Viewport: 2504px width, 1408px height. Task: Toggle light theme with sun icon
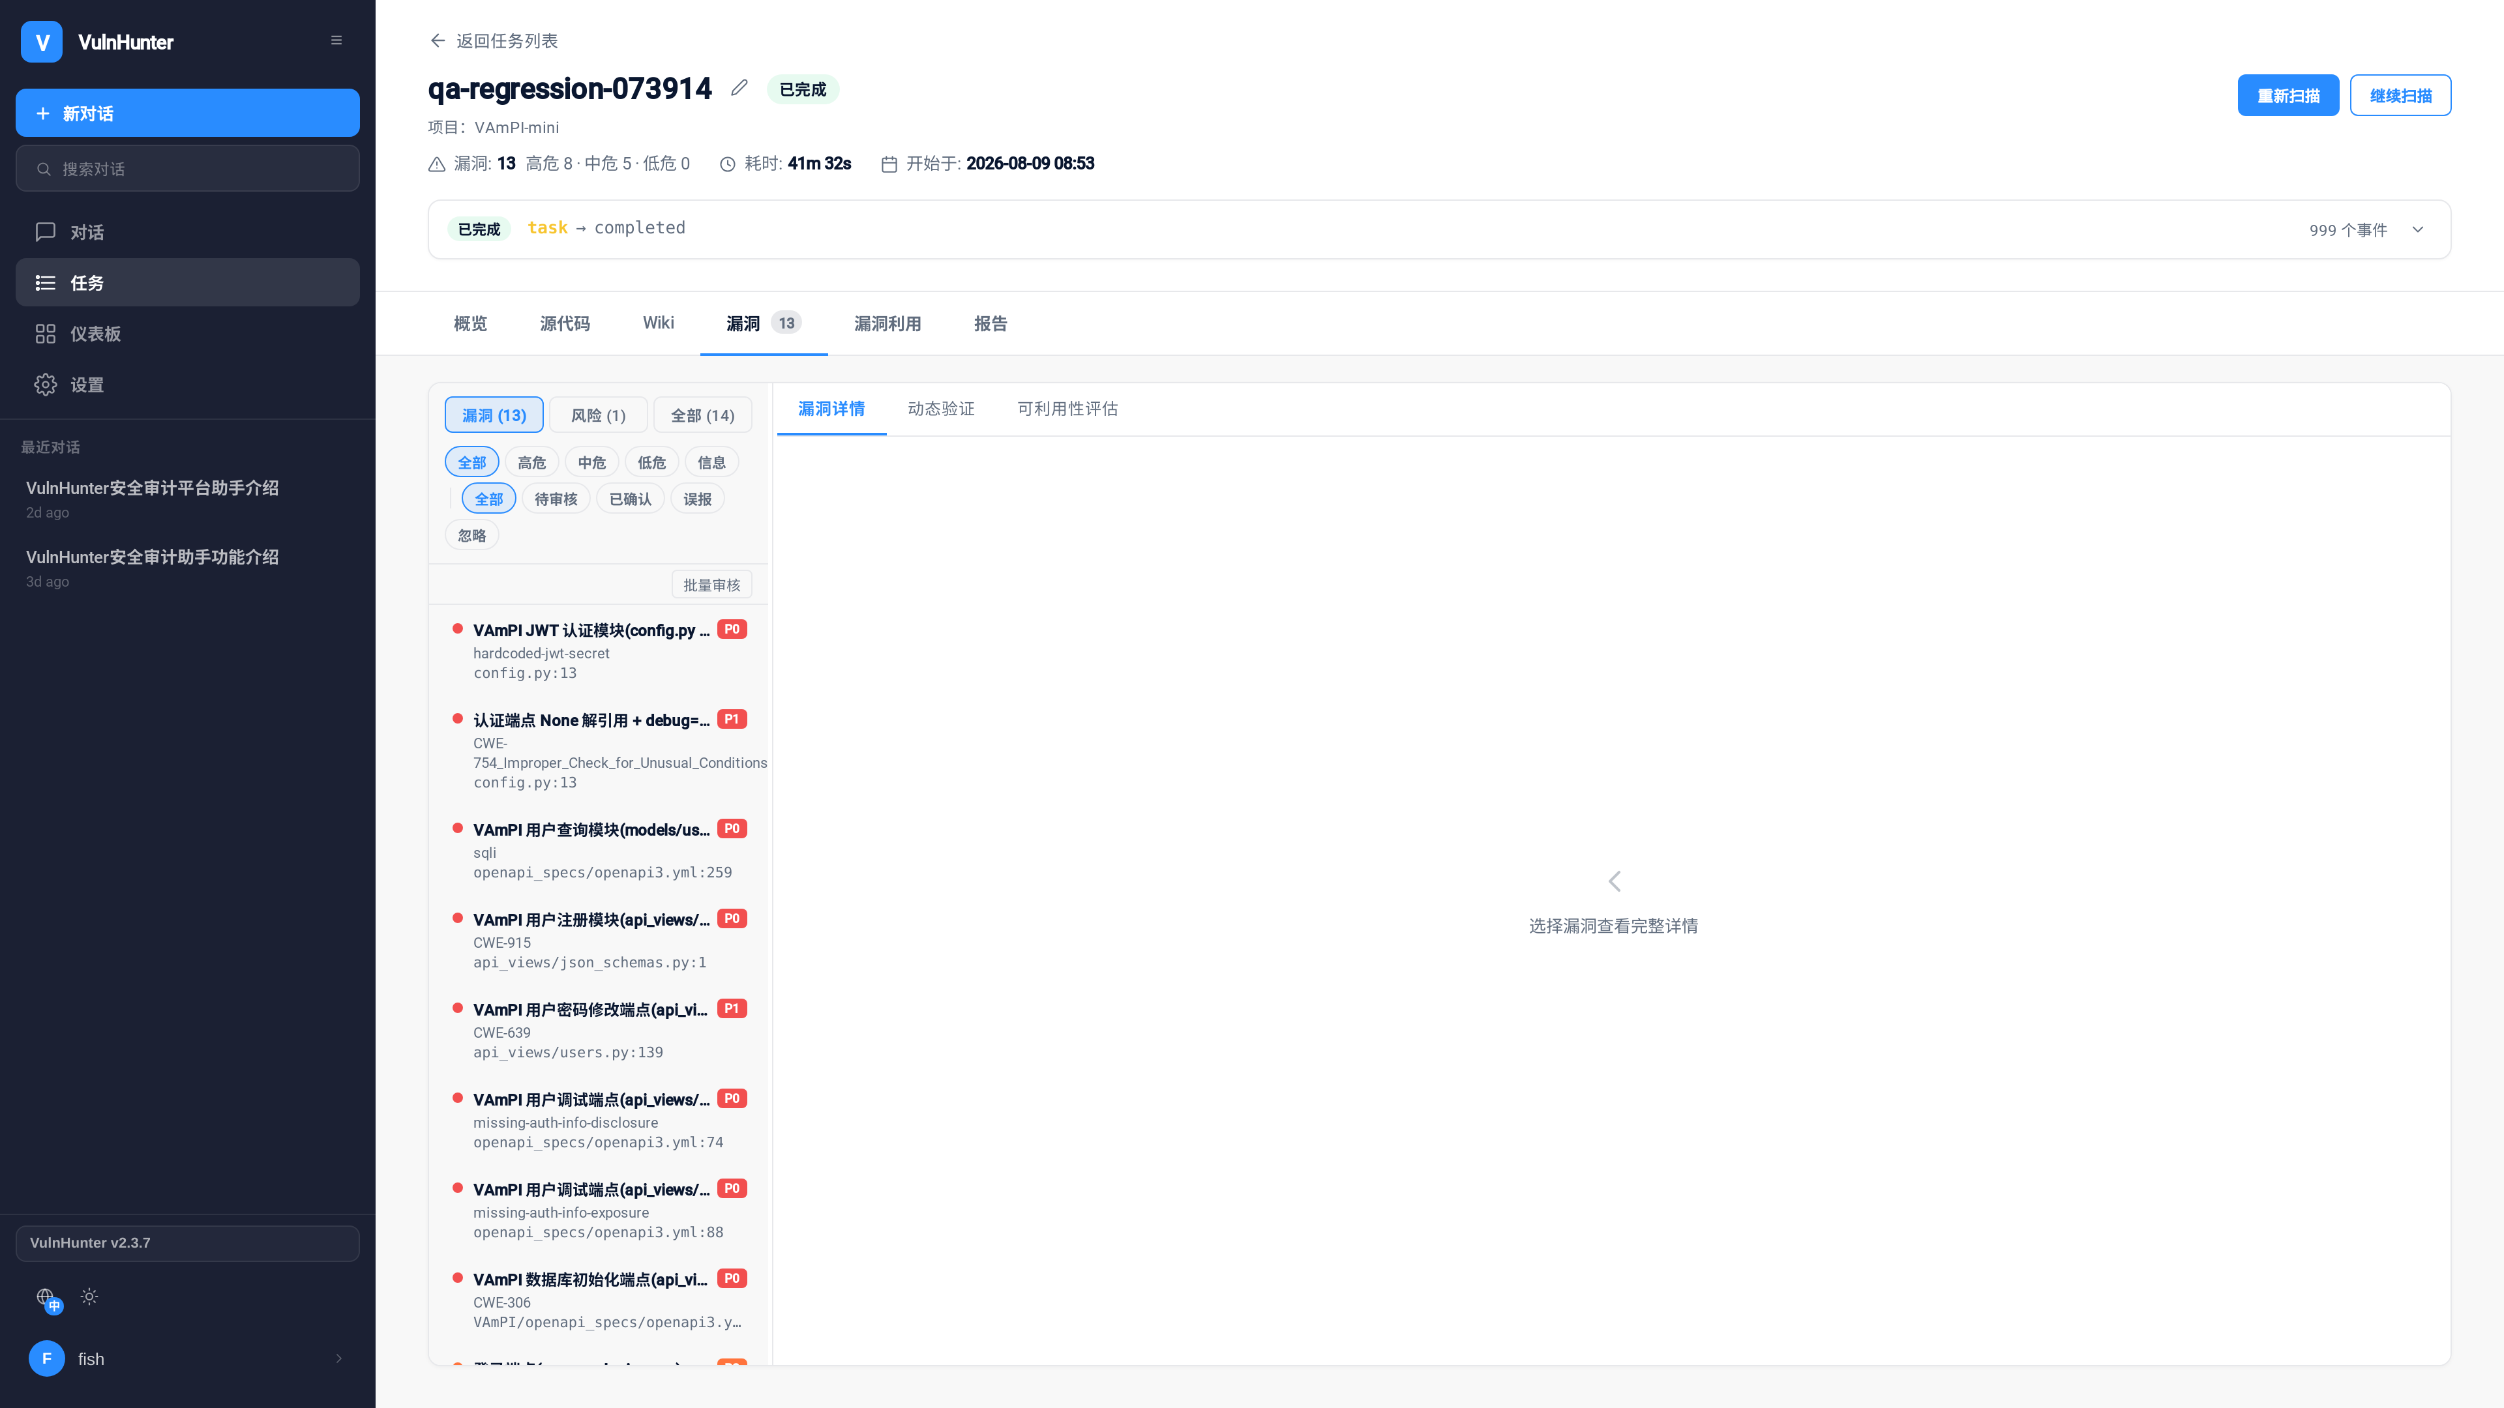pos(89,1297)
